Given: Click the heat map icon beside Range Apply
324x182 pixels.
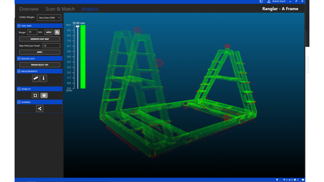Looking at the screenshot, I should 57,32.
